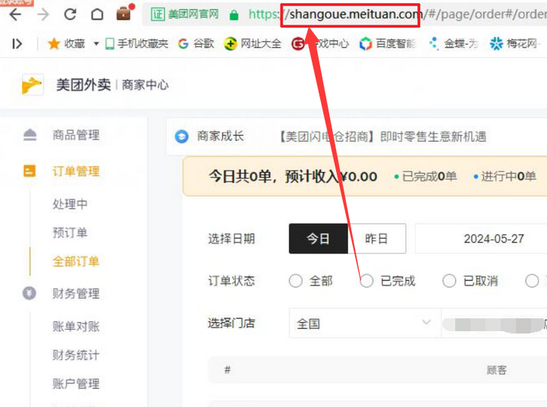Expand the 订单管理 menu

coord(76,171)
